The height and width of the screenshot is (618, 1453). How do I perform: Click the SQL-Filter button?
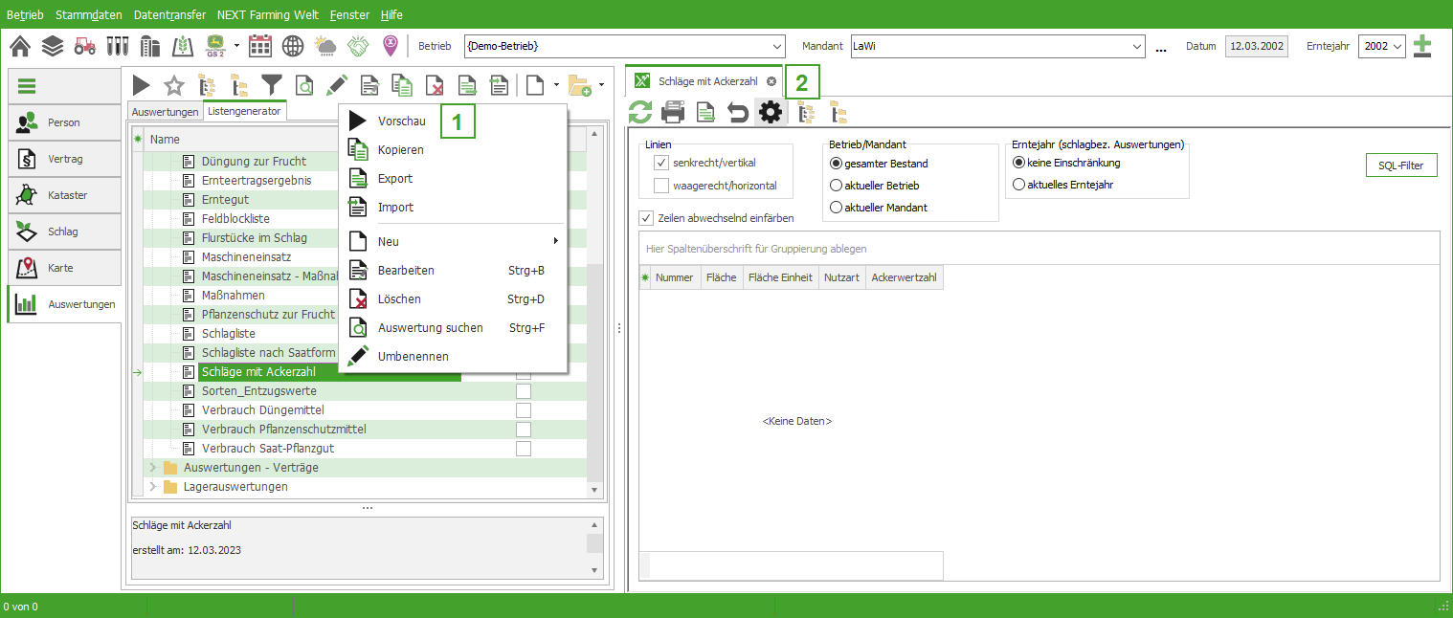pyautogui.click(x=1400, y=166)
